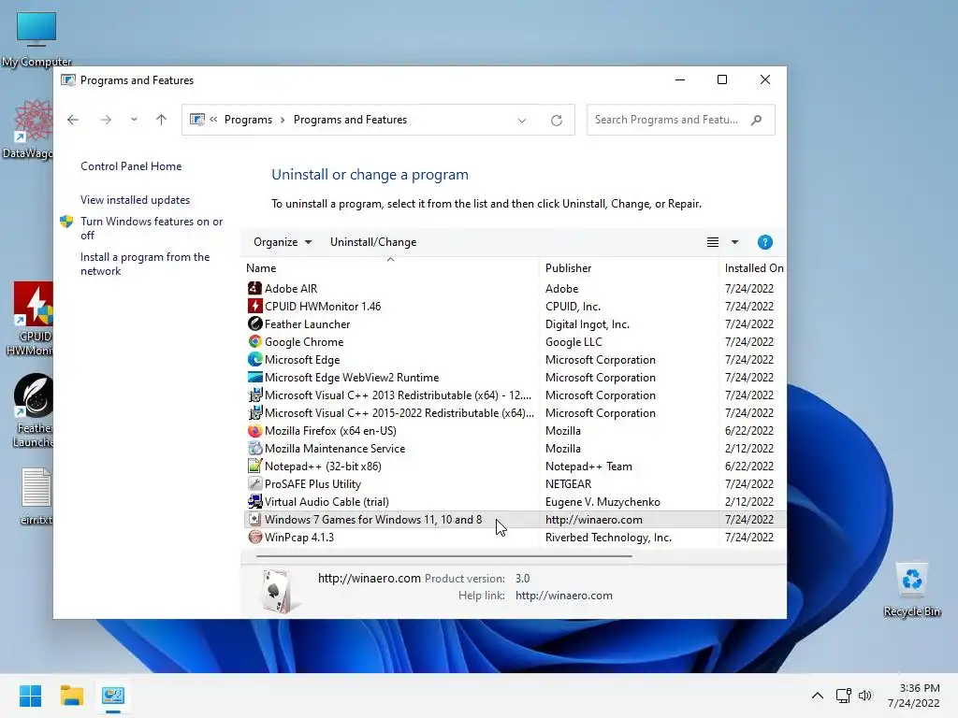The width and height of the screenshot is (958, 718).
Task: Open Install a program from the network
Action: click(145, 264)
